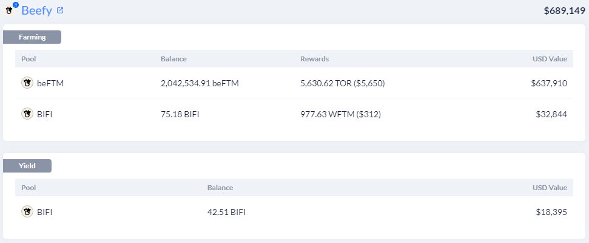Viewport: 589px width, 243px height.
Task: Click balance 2,042,534.91 beFTM
Action: tap(200, 83)
